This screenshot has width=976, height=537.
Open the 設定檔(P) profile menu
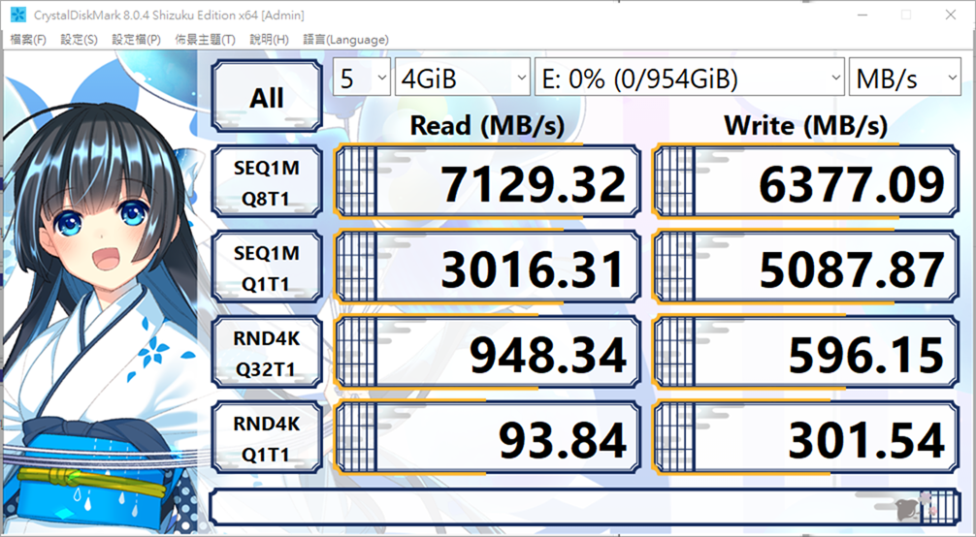136,40
